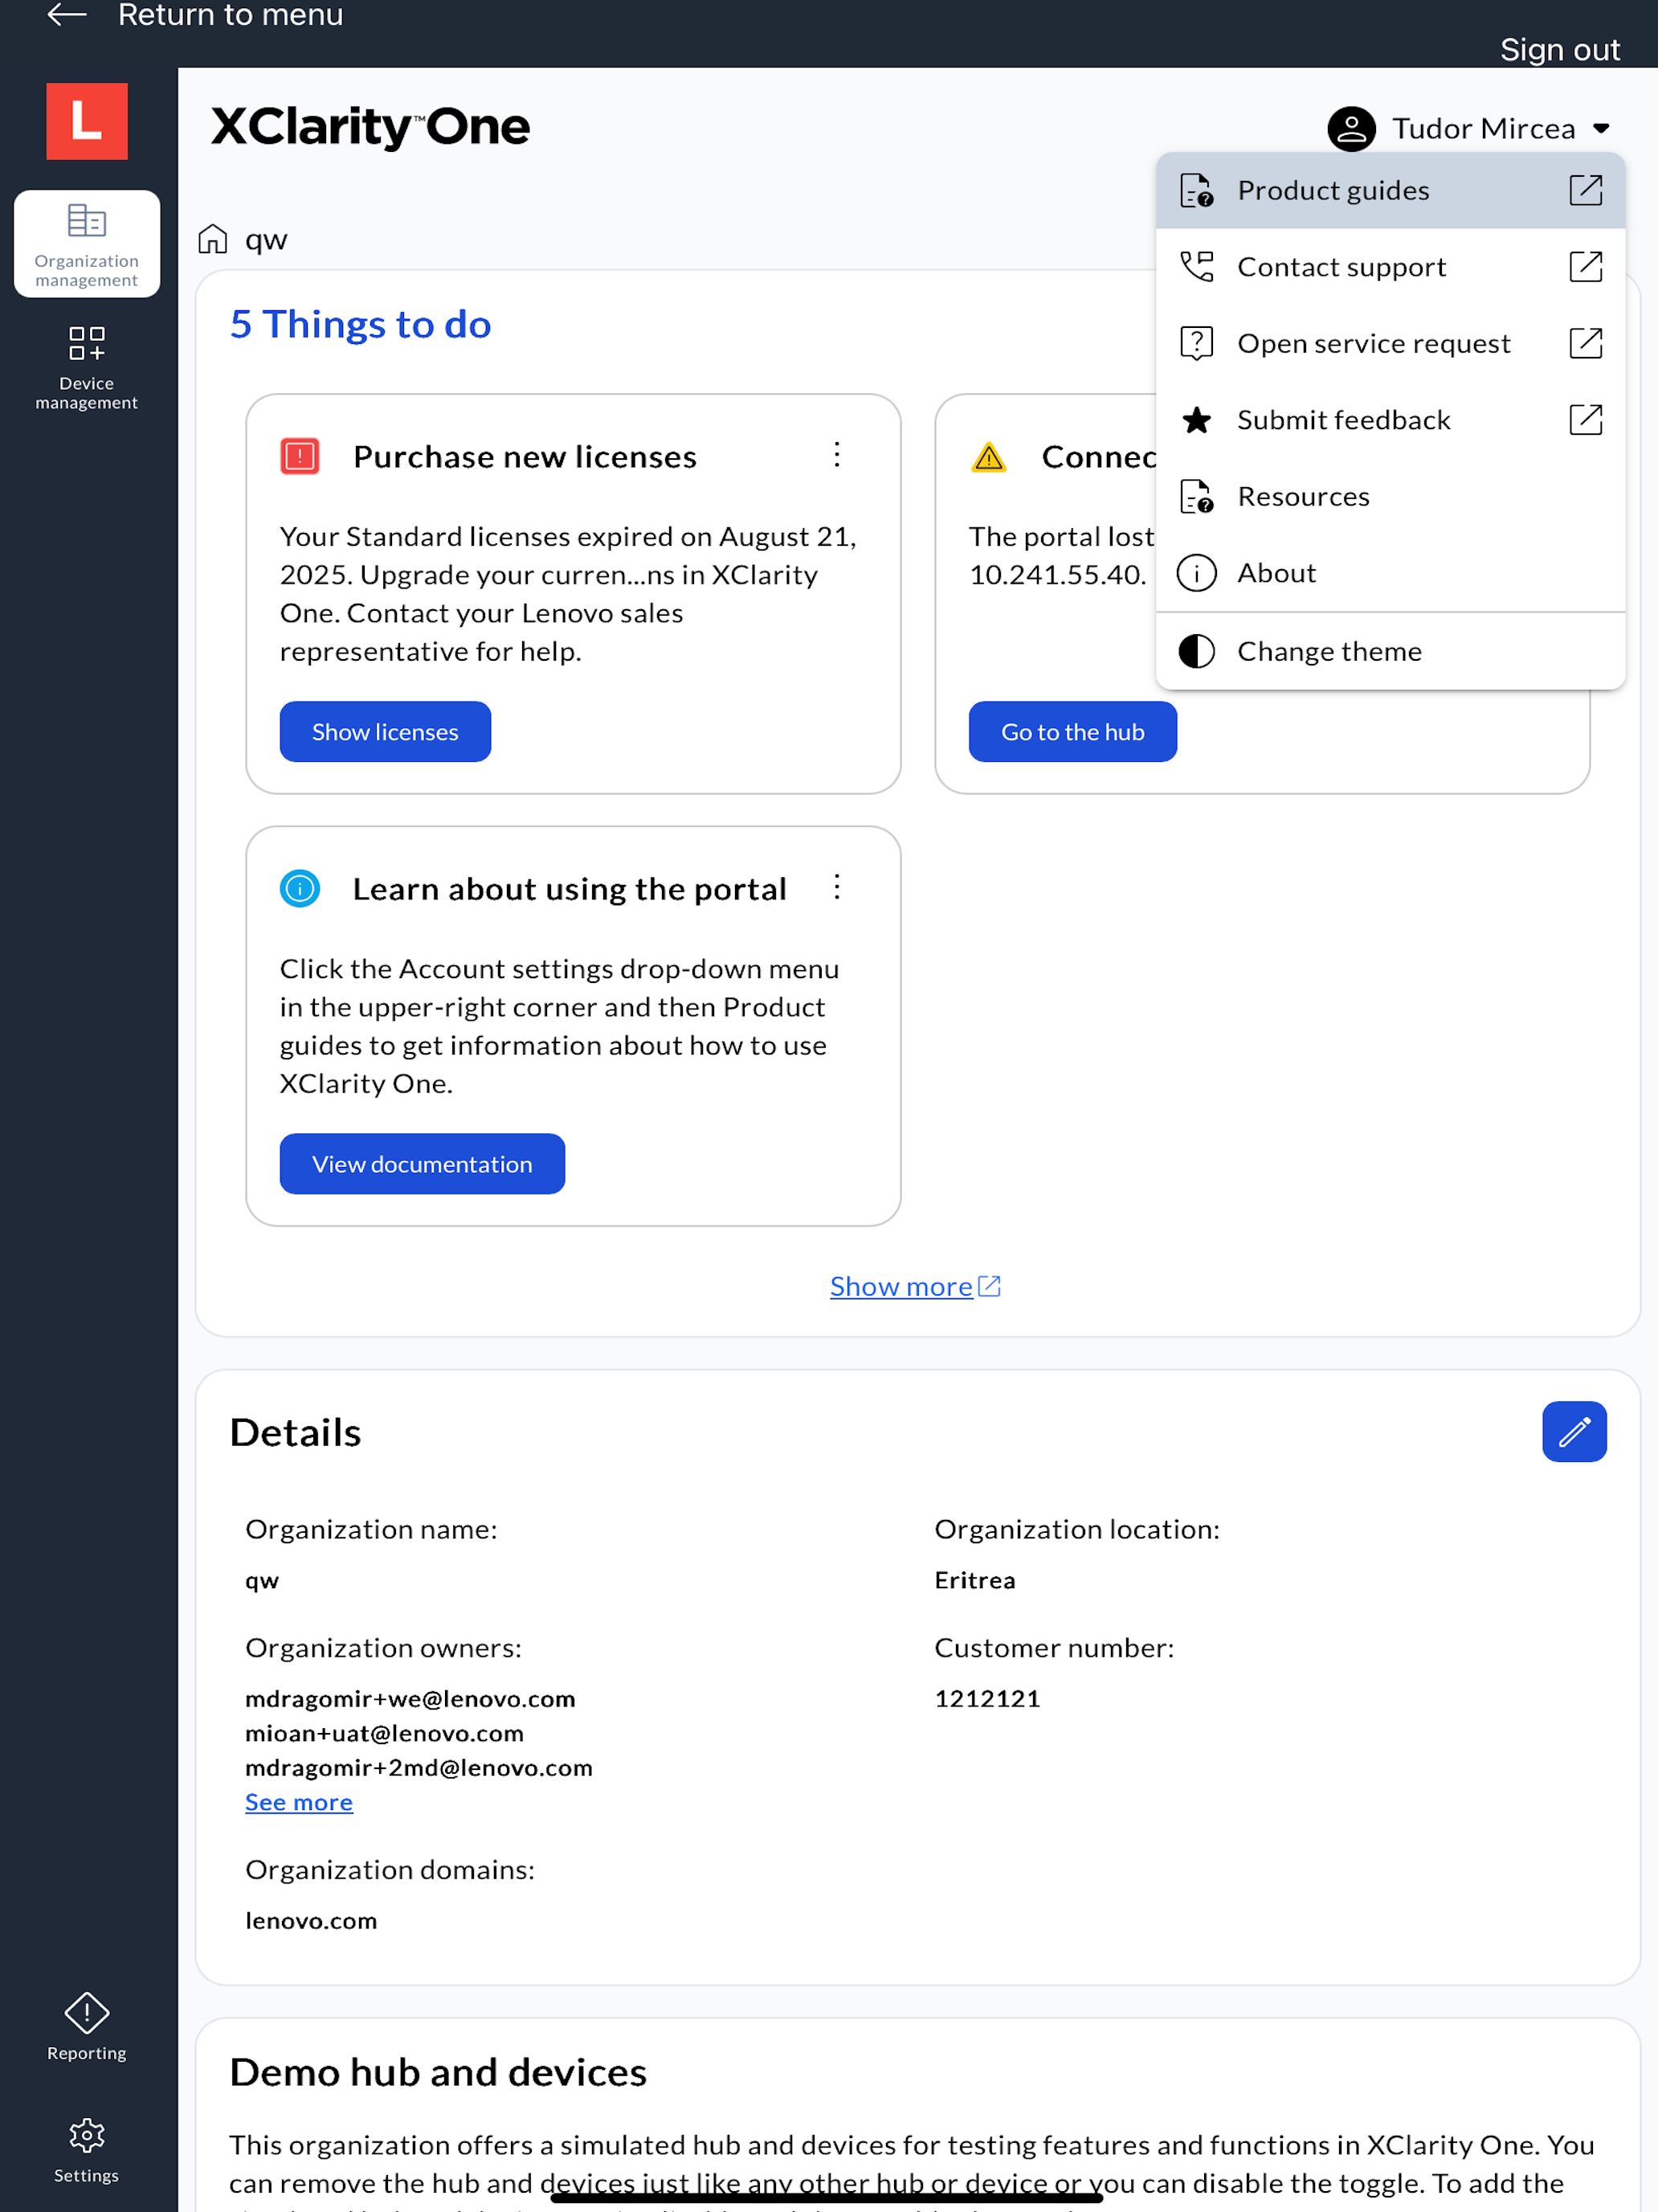The image size is (1658, 2212).
Task: Click the Contact support phone icon
Action: (1196, 267)
